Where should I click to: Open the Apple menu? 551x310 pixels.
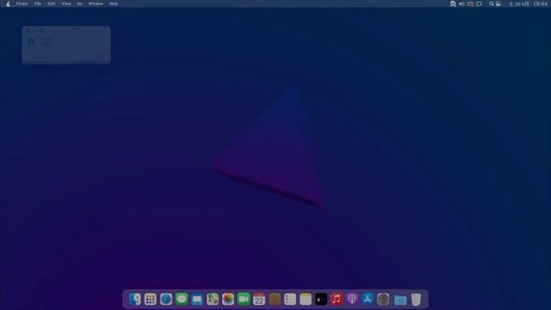click(8, 3)
